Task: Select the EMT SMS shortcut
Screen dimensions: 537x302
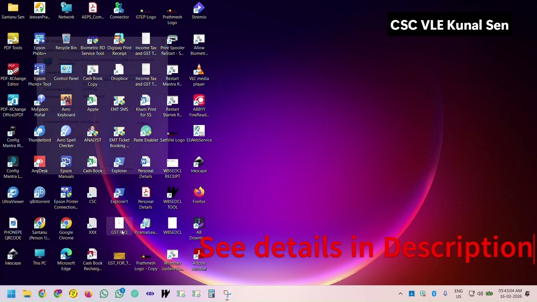Action: point(119,103)
